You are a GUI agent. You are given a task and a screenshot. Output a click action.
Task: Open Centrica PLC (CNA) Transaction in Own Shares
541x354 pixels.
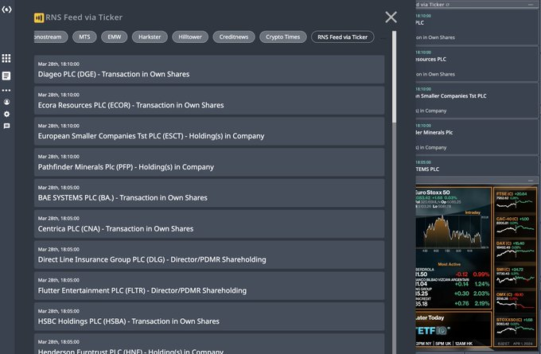click(209, 224)
